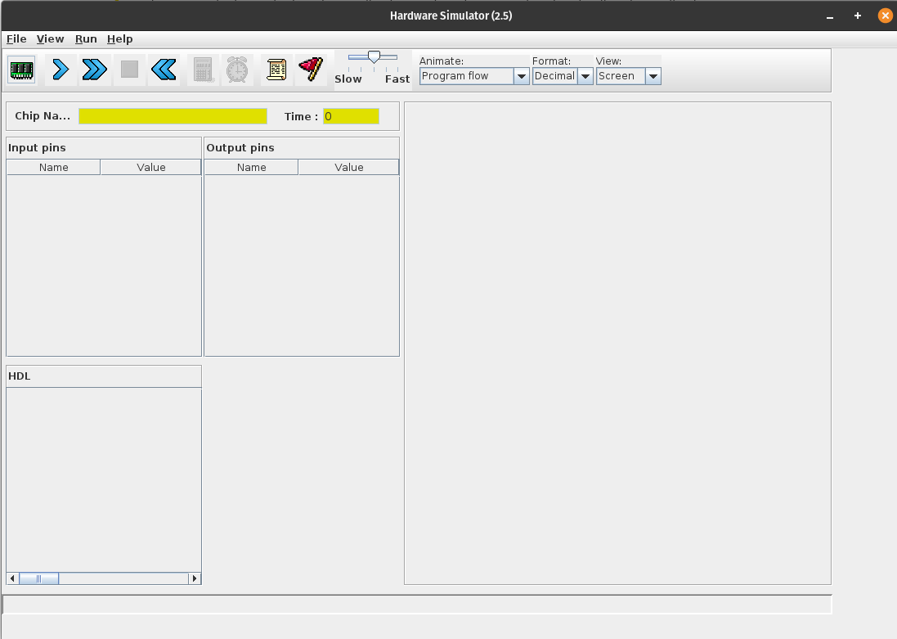Expand the Format Decimal dropdown

coord(585,76)
